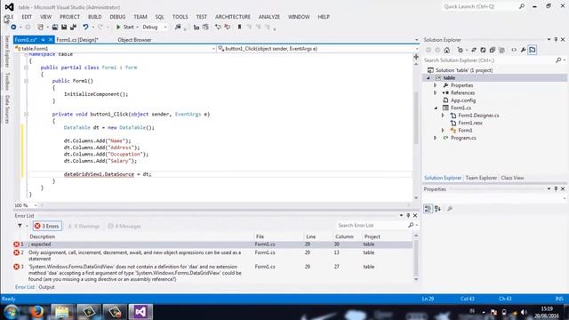Expand the Properties node in Solution Explorer
This screenshot has height=320, width=569.
(x=436, y=85)
